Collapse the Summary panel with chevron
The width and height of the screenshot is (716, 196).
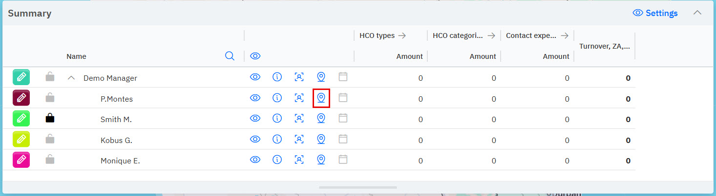(x=697, y=13)
